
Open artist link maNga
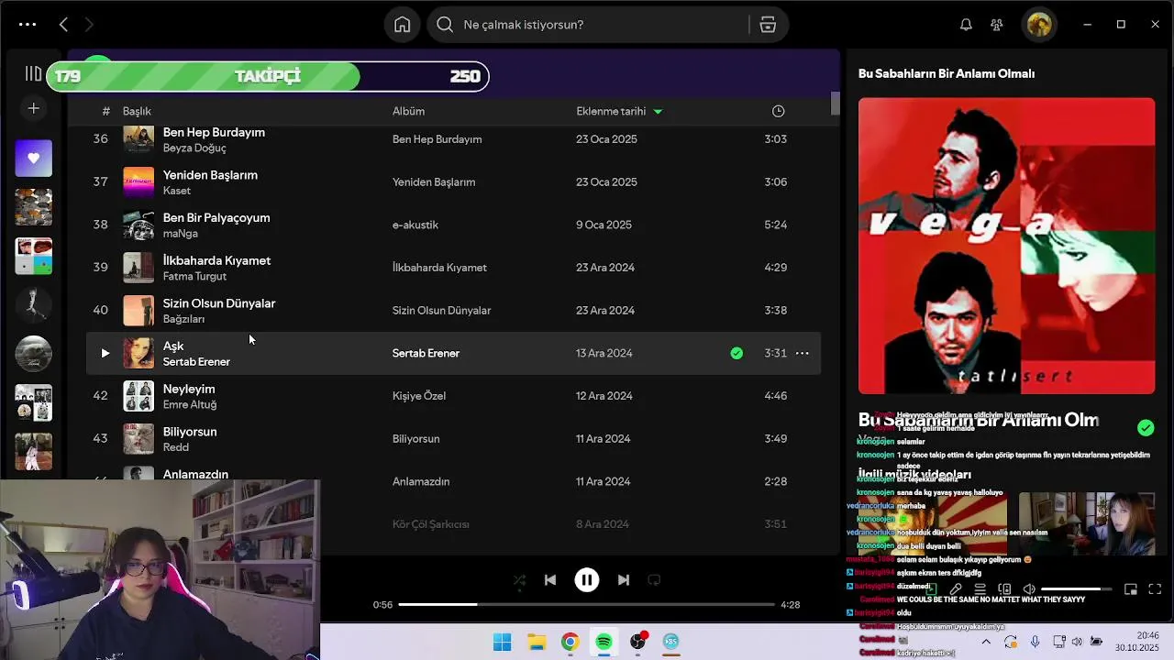[x=181, y=233]
